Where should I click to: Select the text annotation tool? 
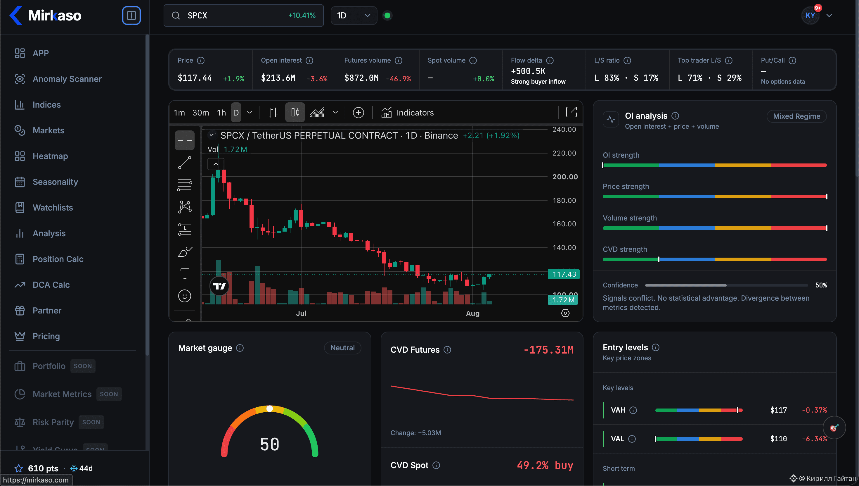[x=184, y=274]
